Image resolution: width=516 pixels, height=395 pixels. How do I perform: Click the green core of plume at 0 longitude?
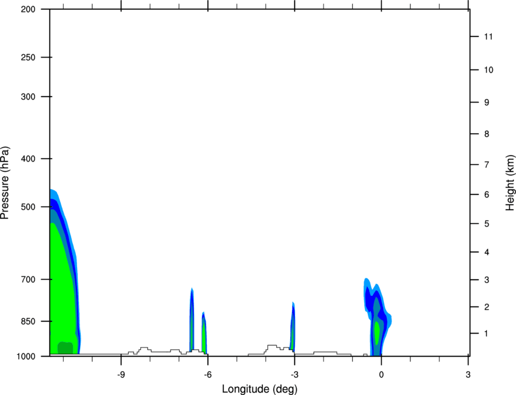click(x=377, y=333)
